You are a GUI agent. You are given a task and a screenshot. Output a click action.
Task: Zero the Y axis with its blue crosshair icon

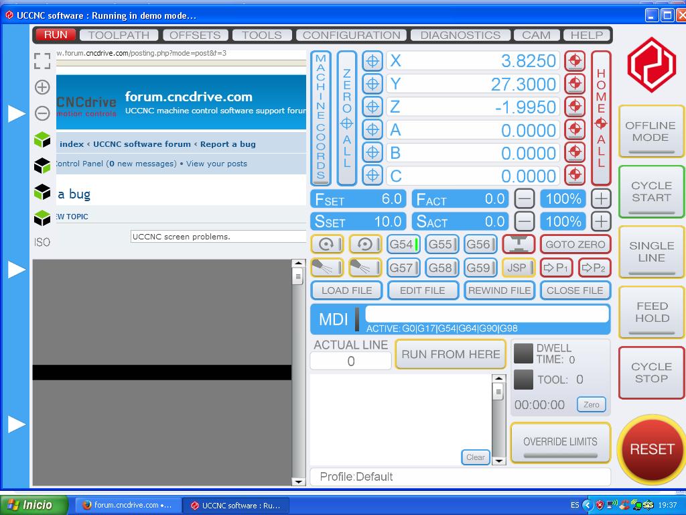point(372,84)
